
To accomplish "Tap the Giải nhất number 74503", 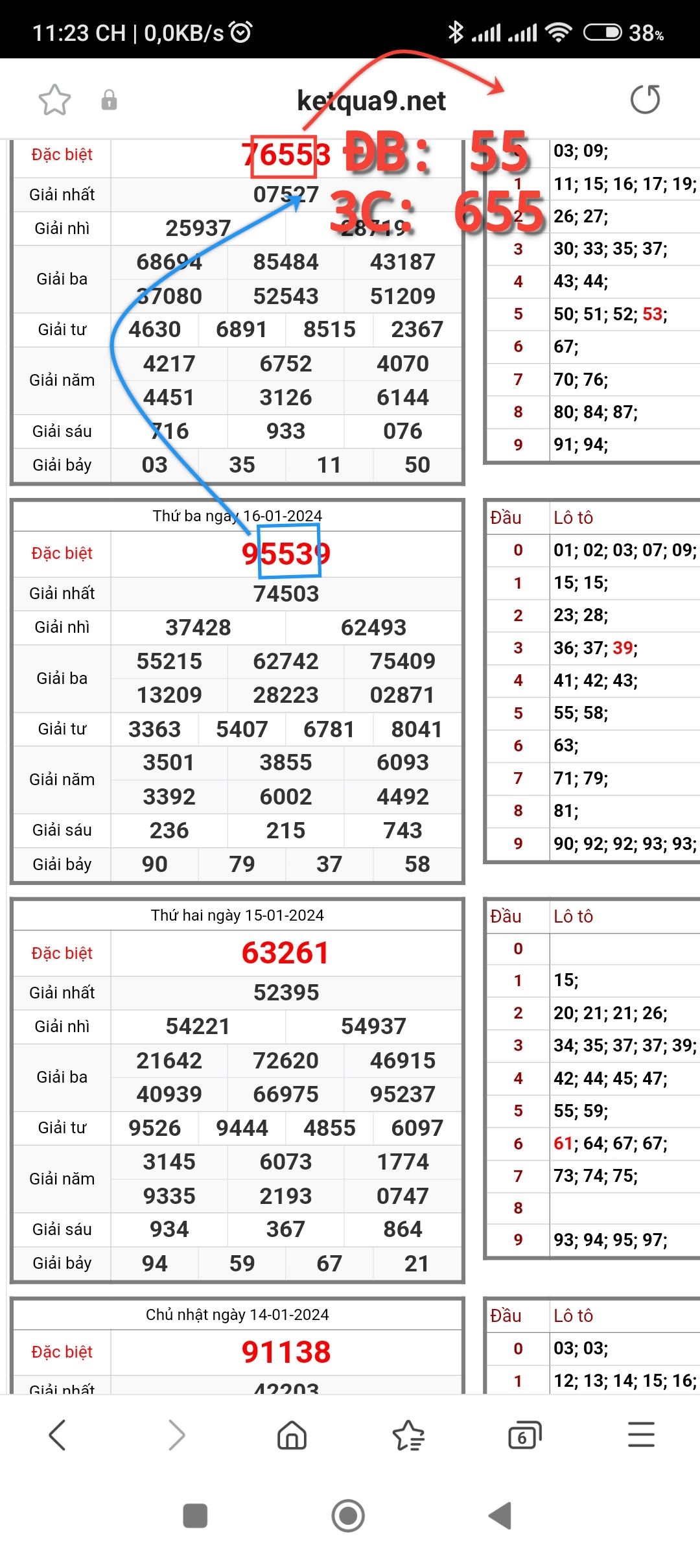I will pyautogui.click(x=286, y=594).
